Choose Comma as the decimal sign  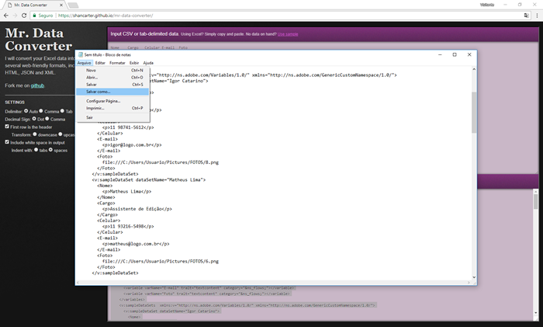point(47,119)
